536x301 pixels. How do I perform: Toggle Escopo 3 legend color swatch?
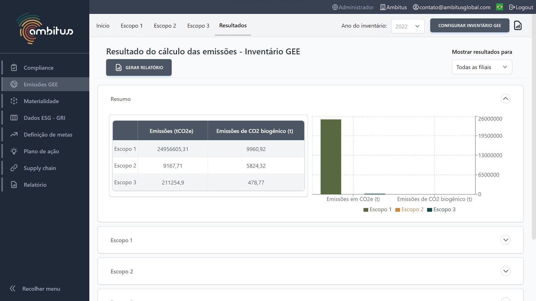click(430, 210)
